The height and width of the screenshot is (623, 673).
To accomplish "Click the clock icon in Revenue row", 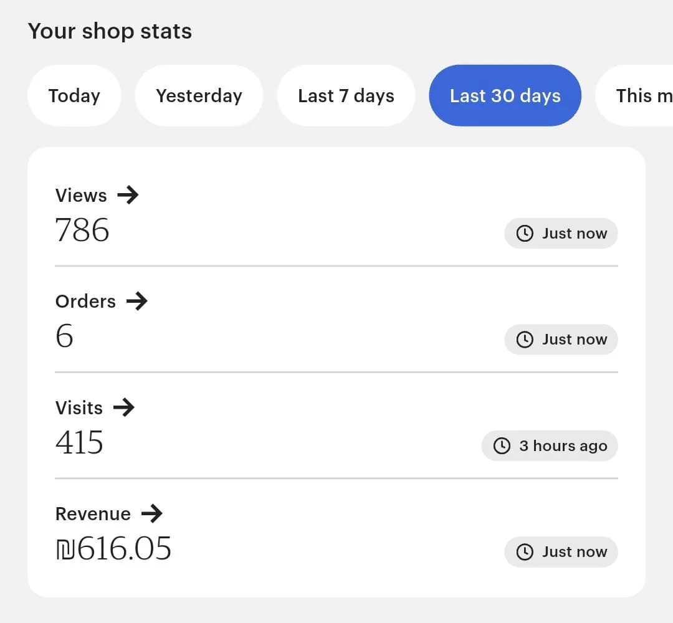I will coord(525,552).
